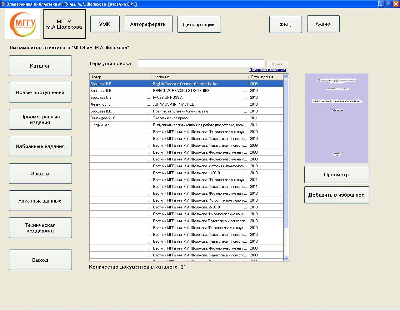The image size is (400, 310).
Task: Click the window title bar app icon
Action: [x=3, y=4]
